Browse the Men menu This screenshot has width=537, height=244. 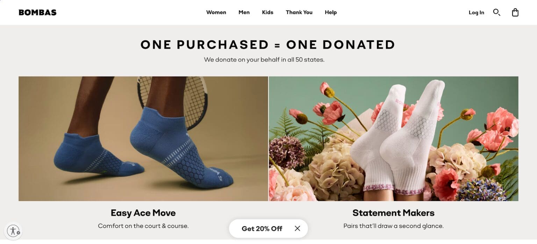(x=244, y=12)
